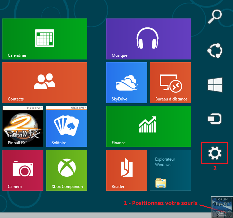Launch the Calendrier tile

tap(45, 39)
